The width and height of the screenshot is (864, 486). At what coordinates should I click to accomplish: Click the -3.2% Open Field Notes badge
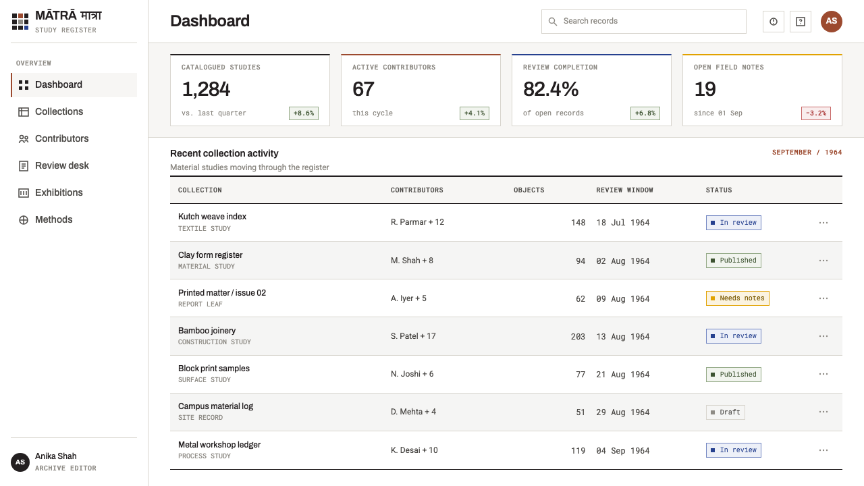click(816, 113)
